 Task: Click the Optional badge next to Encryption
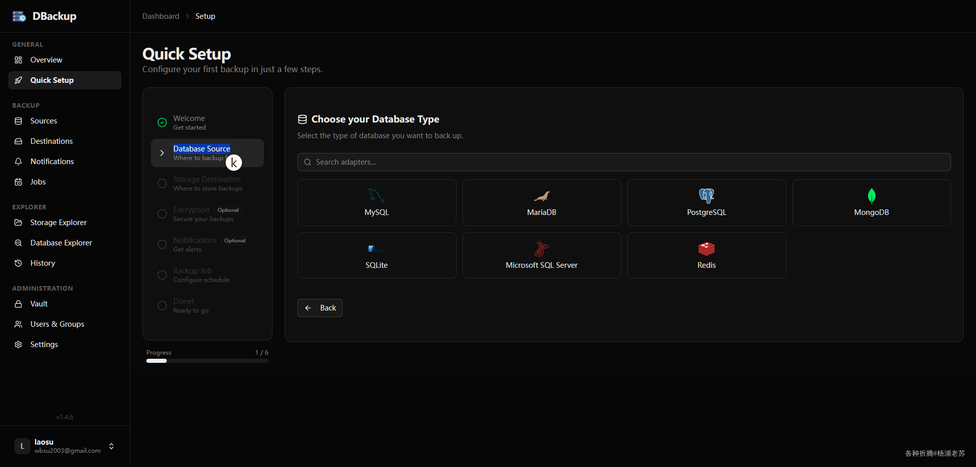pyautogui.click(x=228, y=210)
